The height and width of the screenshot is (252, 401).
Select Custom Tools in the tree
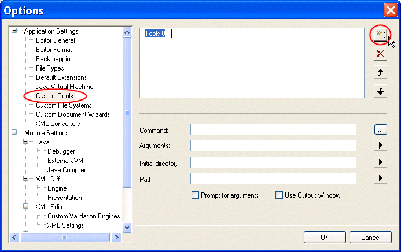click(54, 96)
